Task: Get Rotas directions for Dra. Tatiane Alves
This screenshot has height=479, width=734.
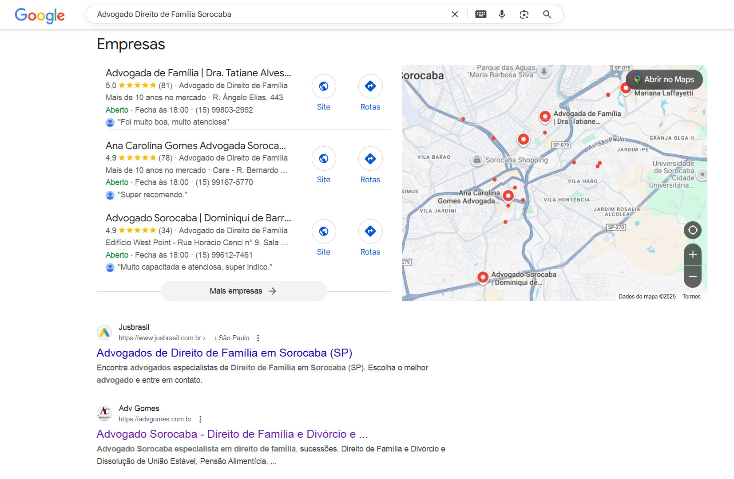Action: pyautogui.click(x=370, y=86)
